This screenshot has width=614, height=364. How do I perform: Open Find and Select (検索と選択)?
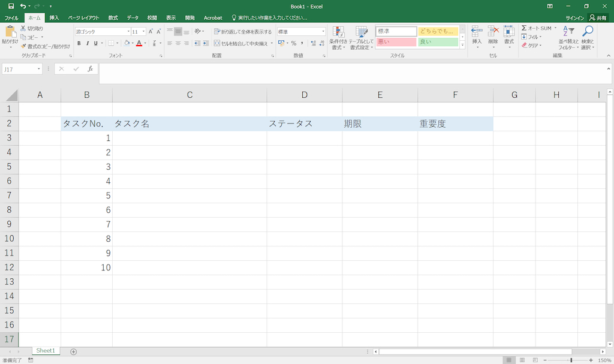pyautogui.click(x=588, y=38)
